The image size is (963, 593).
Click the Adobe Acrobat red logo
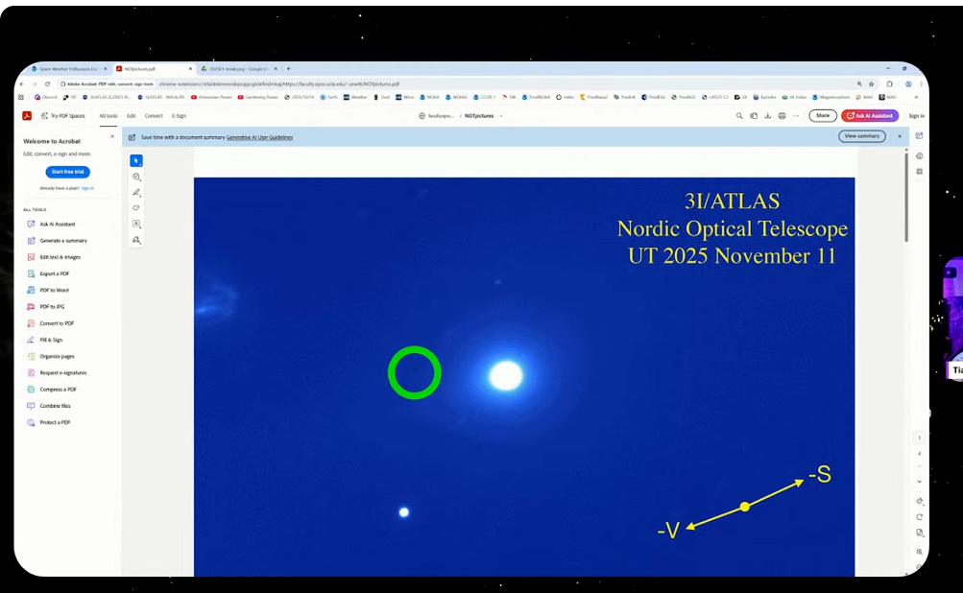coord(27,115)
